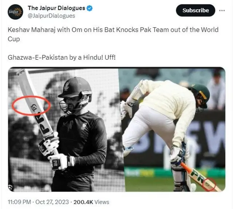233x209 pixels.
Task: Click the 11:09 PM timestamp link
Action: click(x=19, y=202)
